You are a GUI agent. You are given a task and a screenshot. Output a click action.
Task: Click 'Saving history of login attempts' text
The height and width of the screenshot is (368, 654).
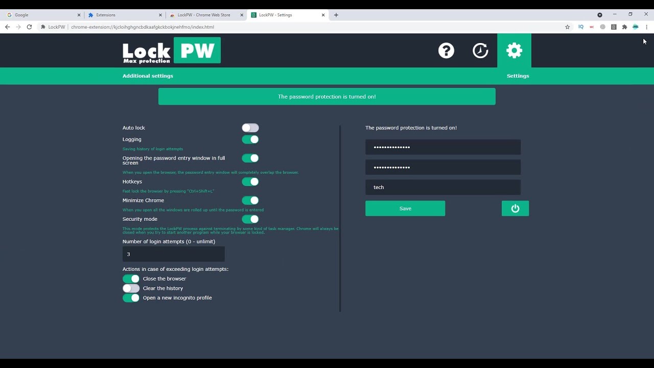(153, 149)
